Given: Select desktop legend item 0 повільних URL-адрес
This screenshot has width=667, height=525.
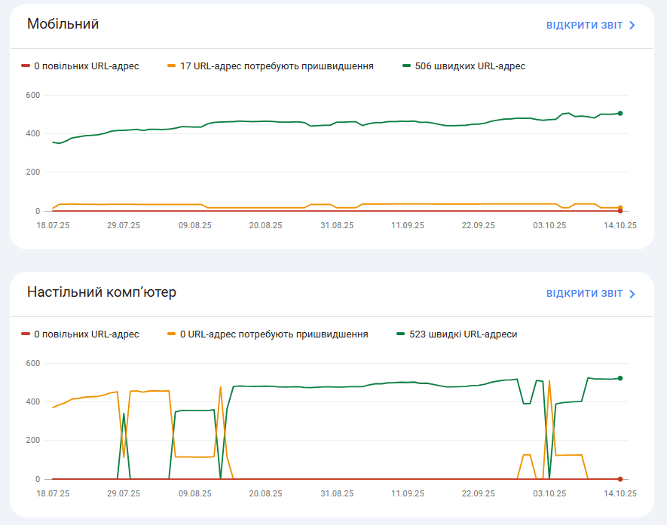Looking at the screenshot, I should click(x=81, y=334).
